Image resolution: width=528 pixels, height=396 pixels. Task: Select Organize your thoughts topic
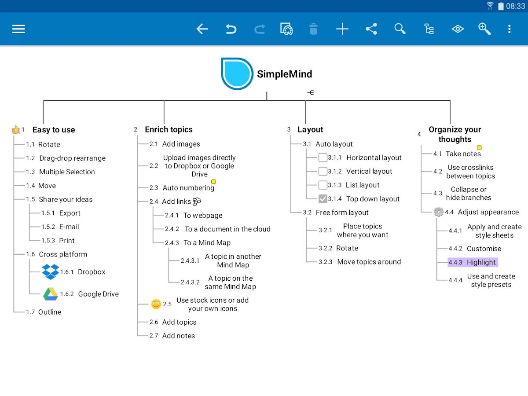tap(455, 134)
